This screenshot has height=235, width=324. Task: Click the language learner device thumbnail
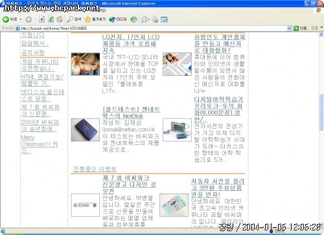click(177, 129)
